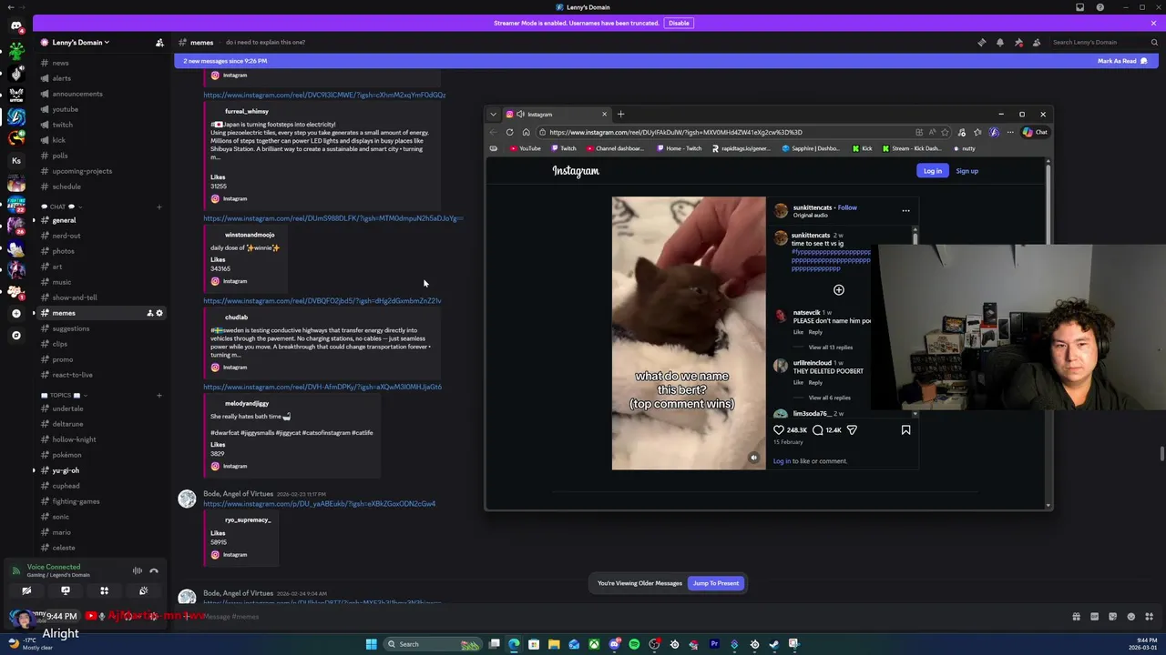
Task: Disable streamer mode button
Action: (679, 23)
